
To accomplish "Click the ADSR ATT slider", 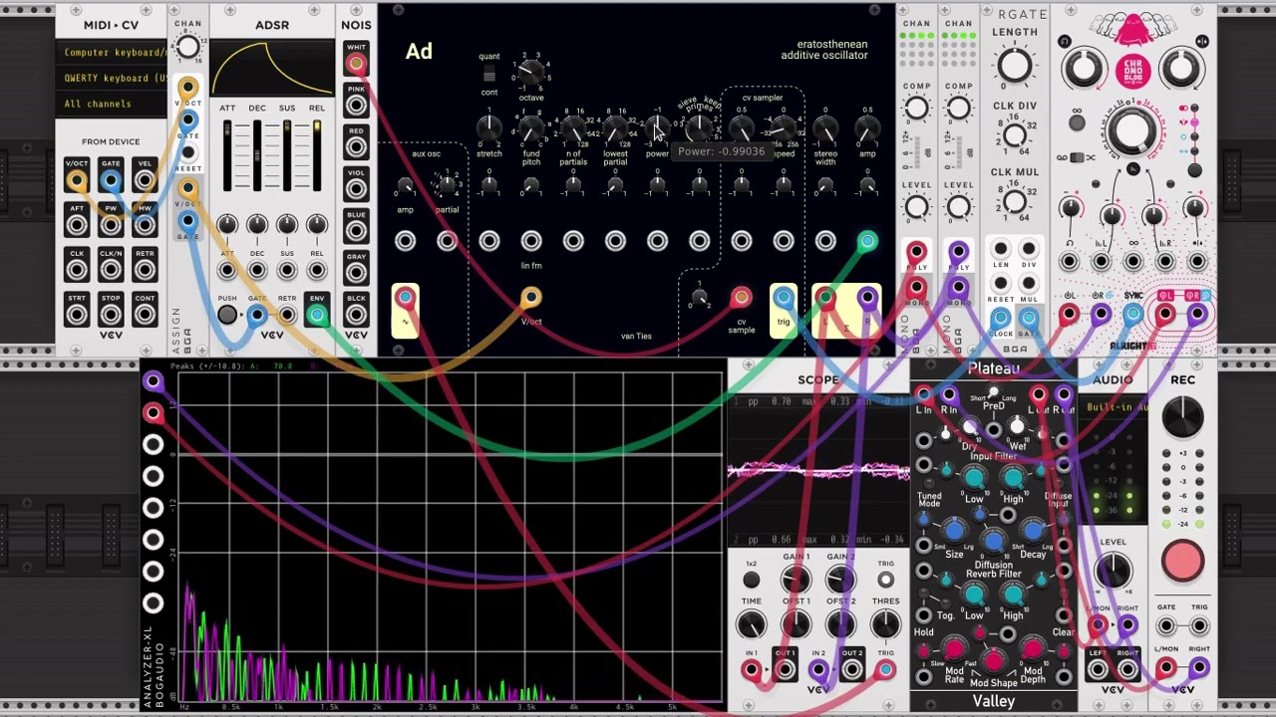I will (x=227, y=156).
